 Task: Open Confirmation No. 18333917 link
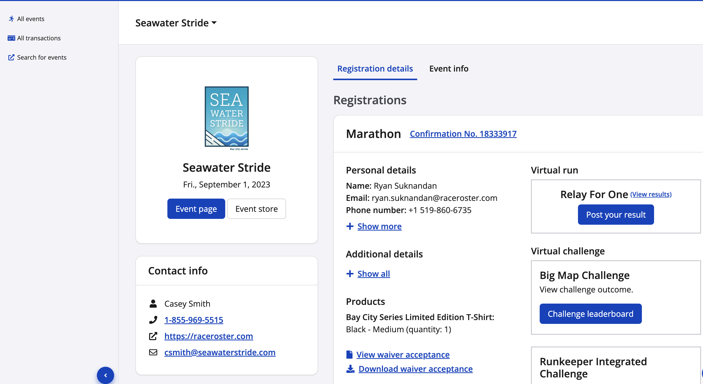(463, 134)
